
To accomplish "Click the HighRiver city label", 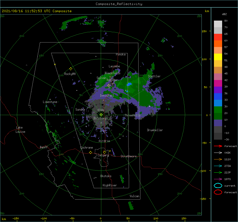I will click(110, 185).
